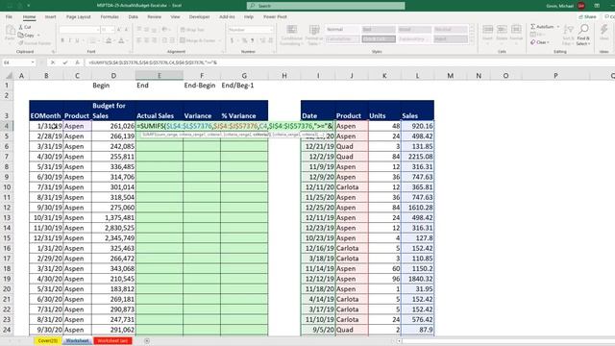Apply the Normal cell style

pyautogui.click(x=342, y=30)
